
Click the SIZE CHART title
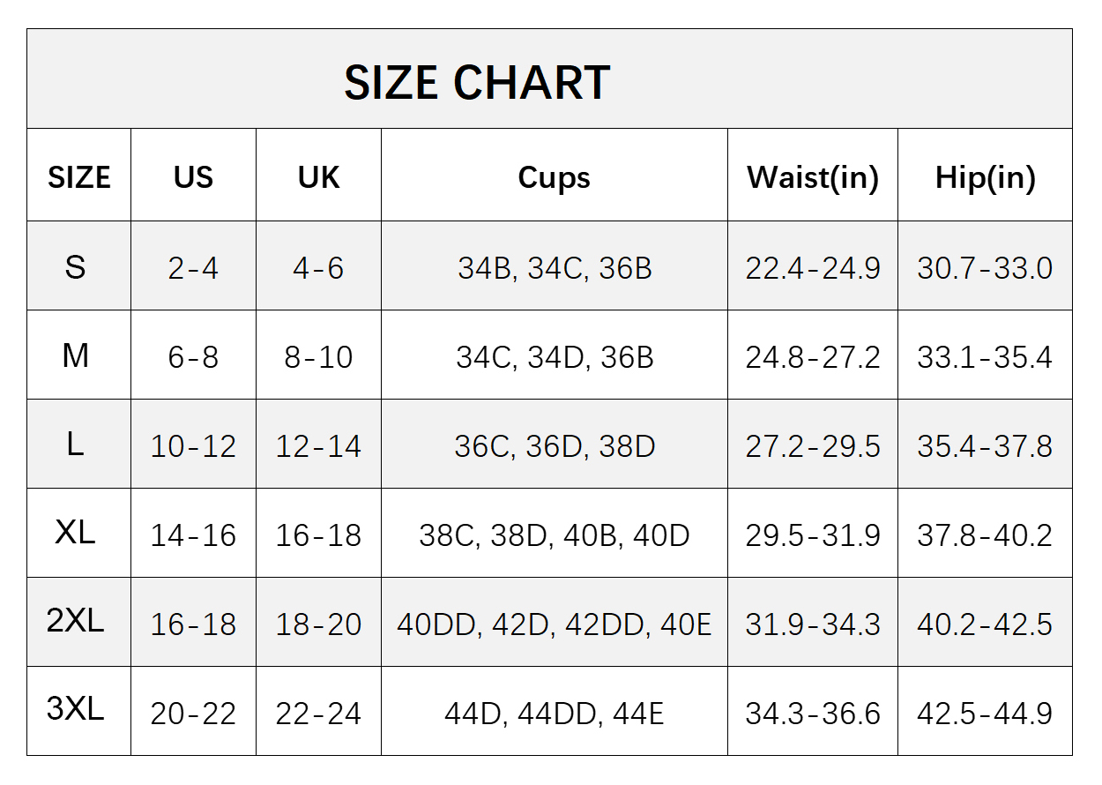(x=476, y=83)
